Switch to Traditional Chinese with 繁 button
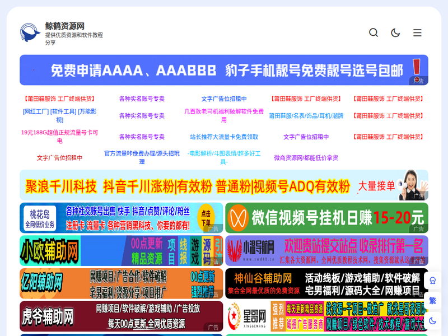Viewport: 448px width, 336px height. point(432,301)
